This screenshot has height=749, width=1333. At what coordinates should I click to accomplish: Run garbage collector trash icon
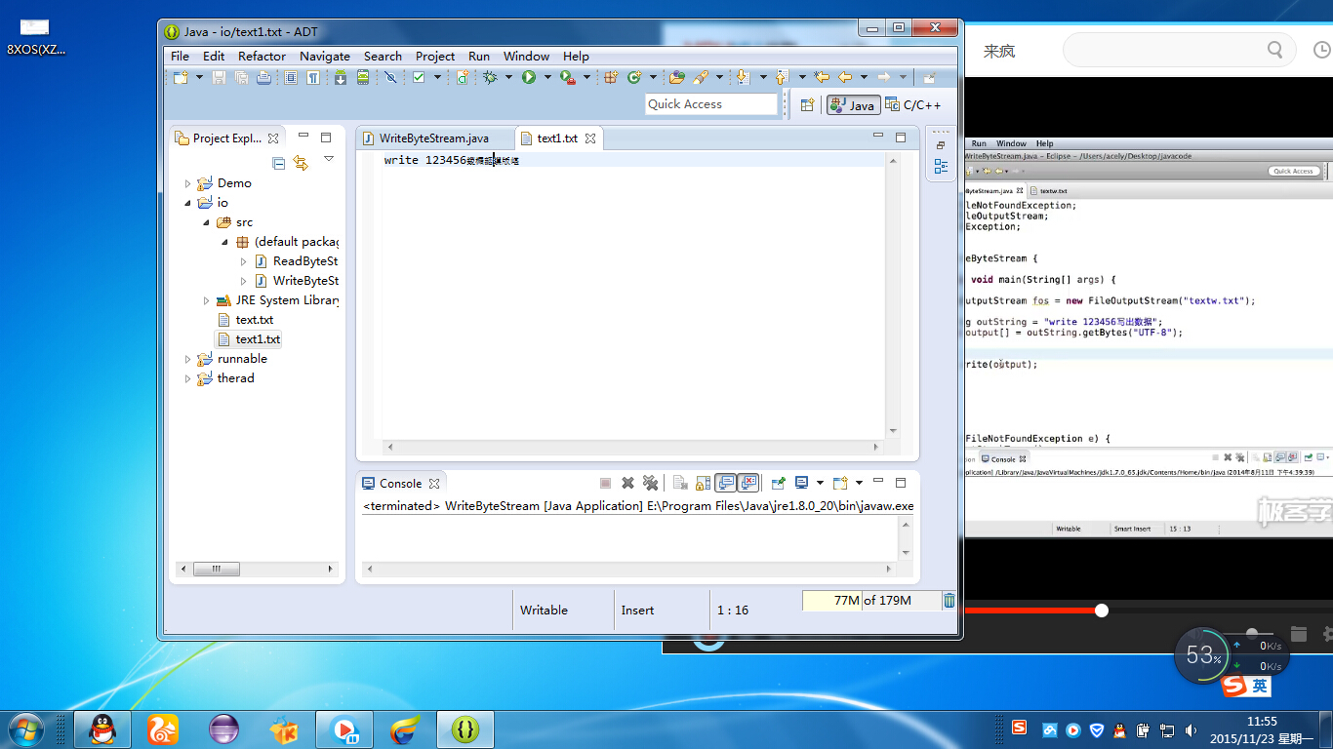[x=949, y=601]
